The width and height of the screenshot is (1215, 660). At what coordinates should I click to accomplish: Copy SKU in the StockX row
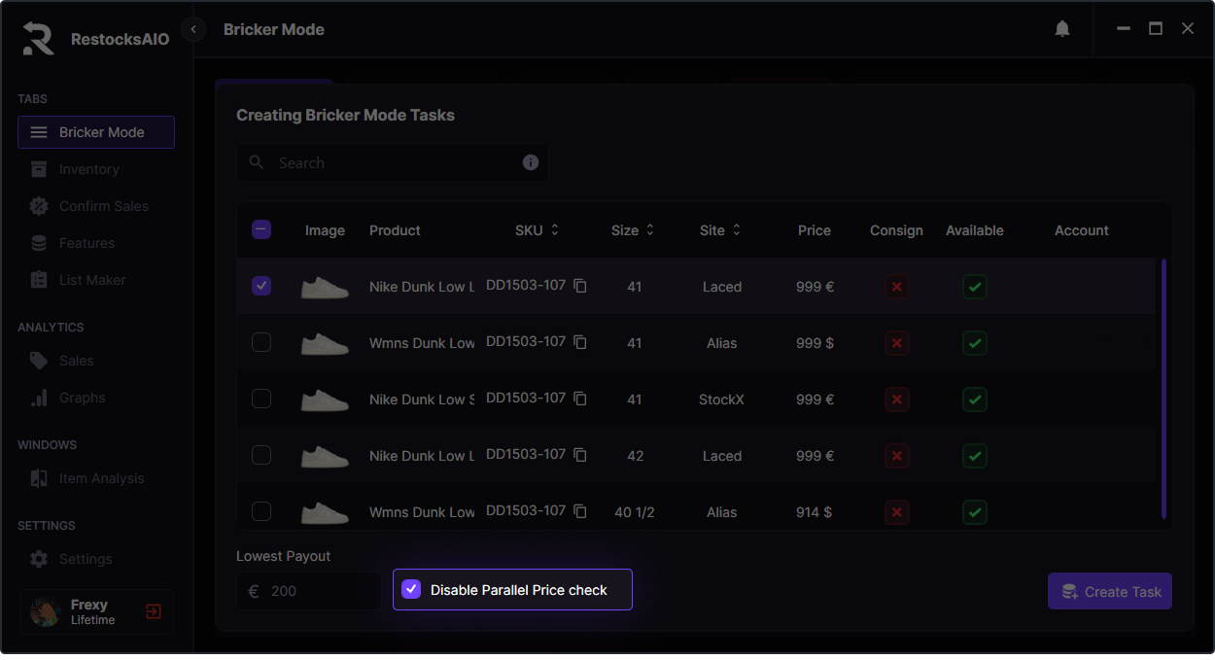[x=580, y=399]
